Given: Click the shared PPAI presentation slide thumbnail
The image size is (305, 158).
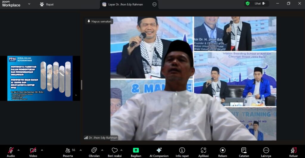Looking at the screenshot, I should (x=40, y=78).
